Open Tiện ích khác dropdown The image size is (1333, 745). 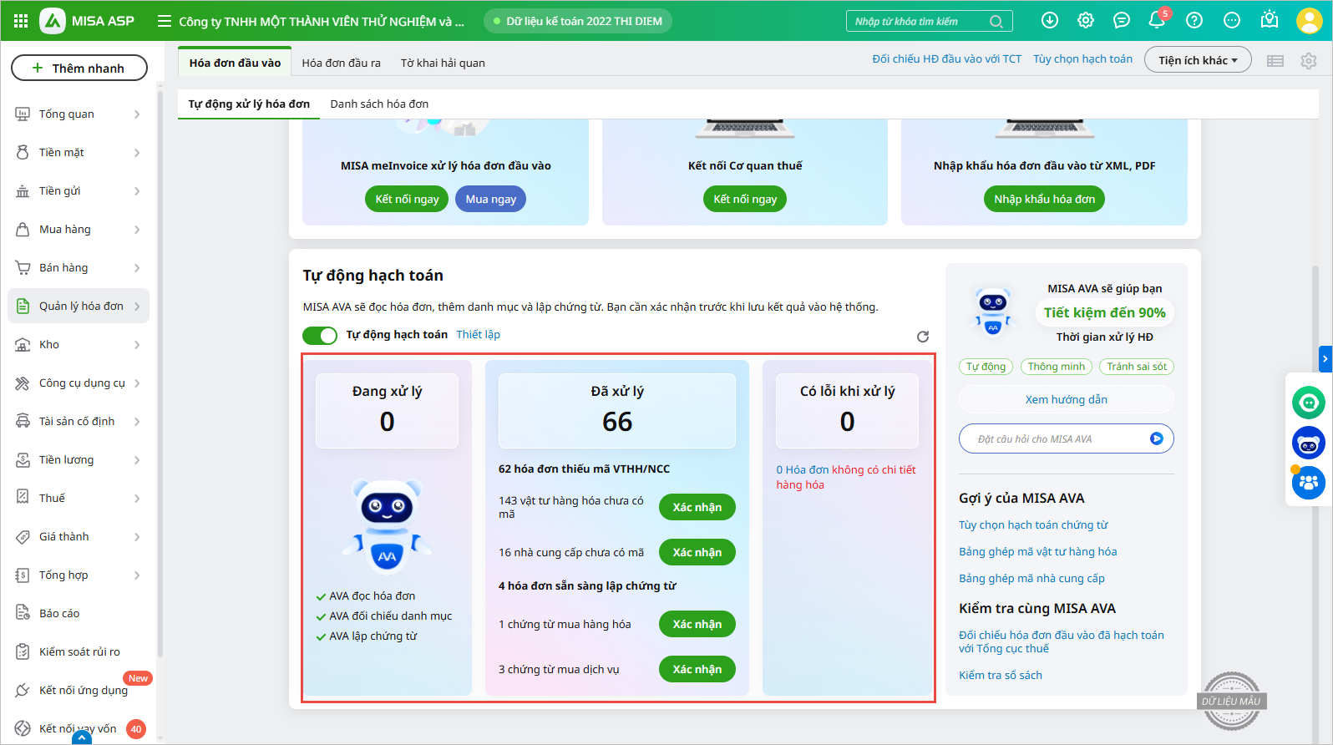point(1197,60)
